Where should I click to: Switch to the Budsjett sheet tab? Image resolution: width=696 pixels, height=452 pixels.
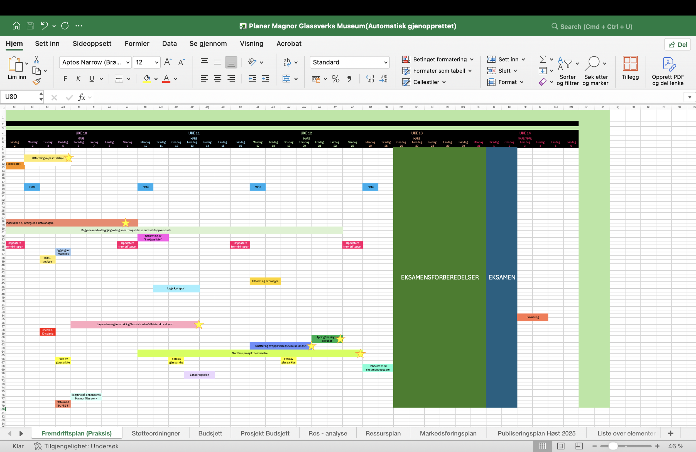(210, 433)
